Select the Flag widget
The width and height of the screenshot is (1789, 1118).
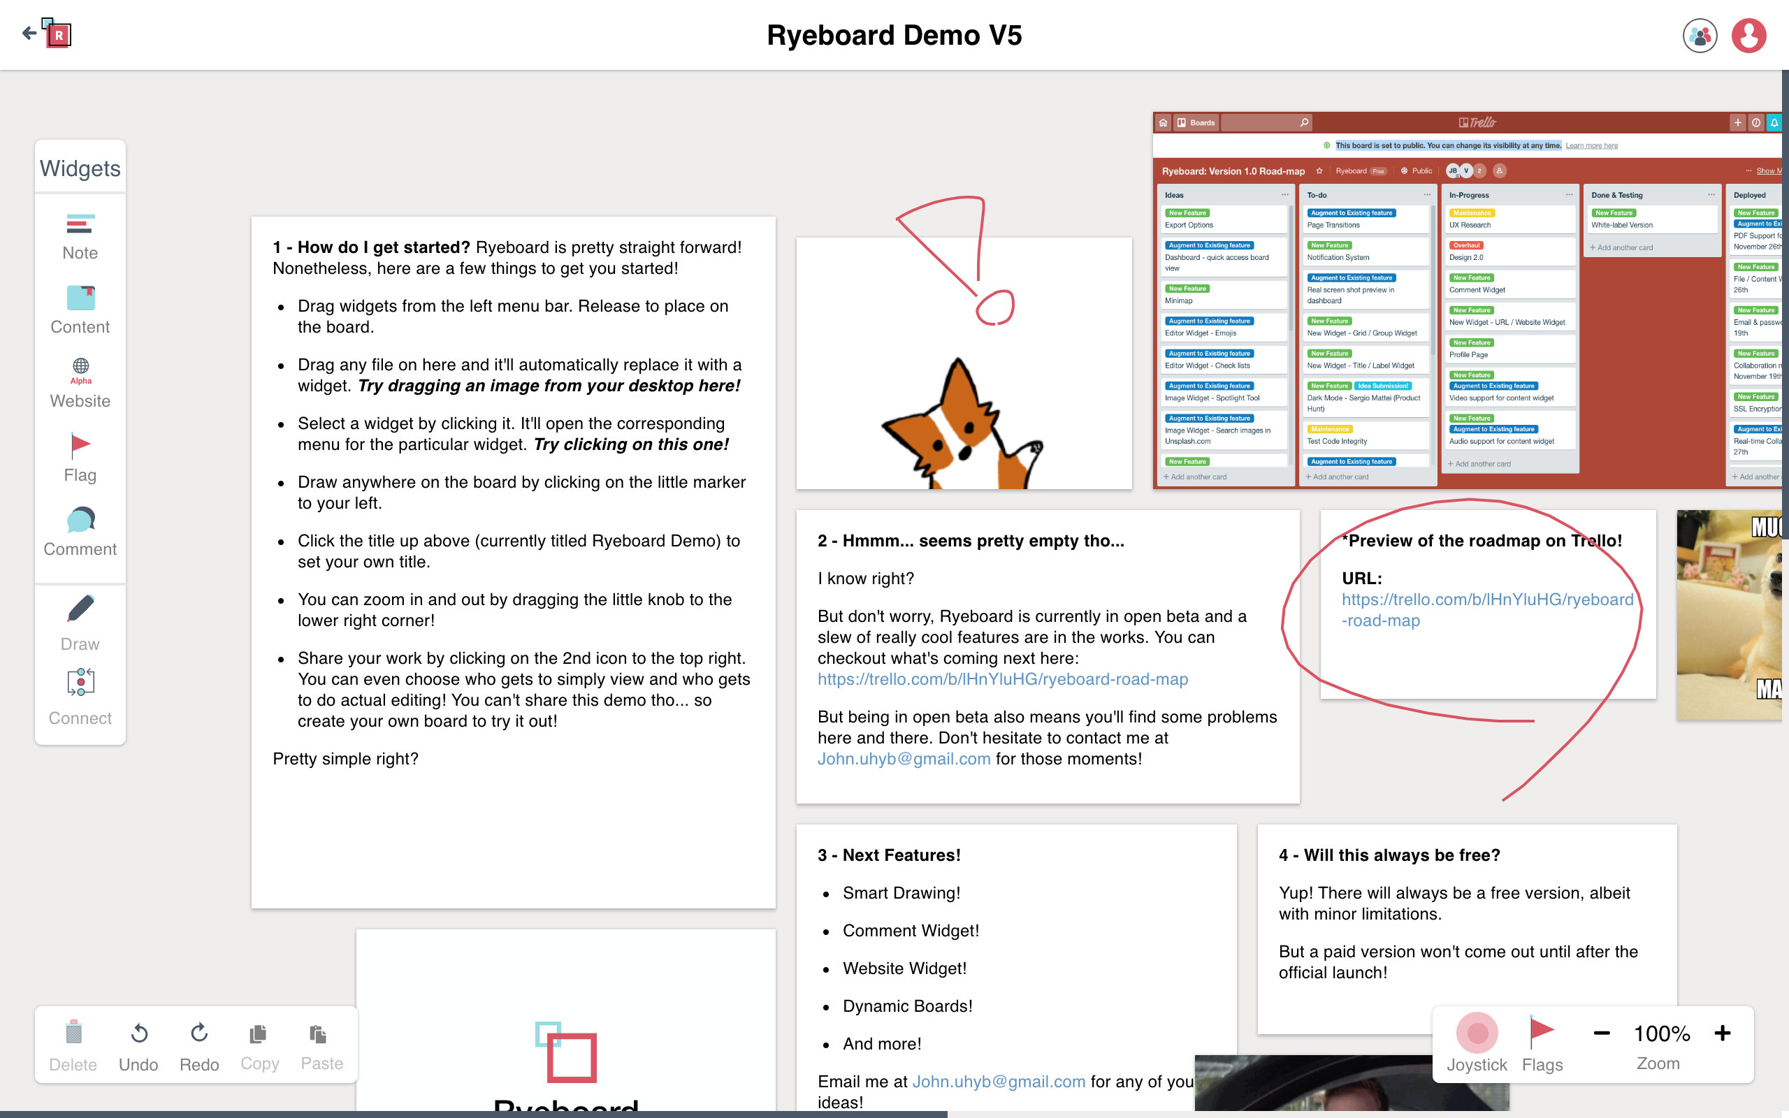click(80, 458)
